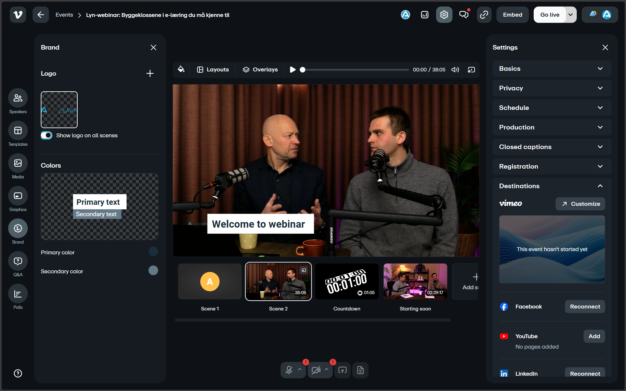Add a new logo with plus icon
The width and height of the screenshot is (626, 391).
point(150,73)
